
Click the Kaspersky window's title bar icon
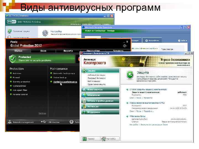[82, 53]
